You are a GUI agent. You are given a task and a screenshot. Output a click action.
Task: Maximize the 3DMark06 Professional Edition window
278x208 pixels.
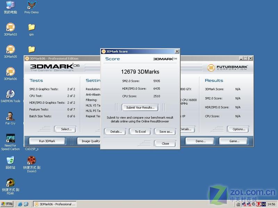point(246,58)
